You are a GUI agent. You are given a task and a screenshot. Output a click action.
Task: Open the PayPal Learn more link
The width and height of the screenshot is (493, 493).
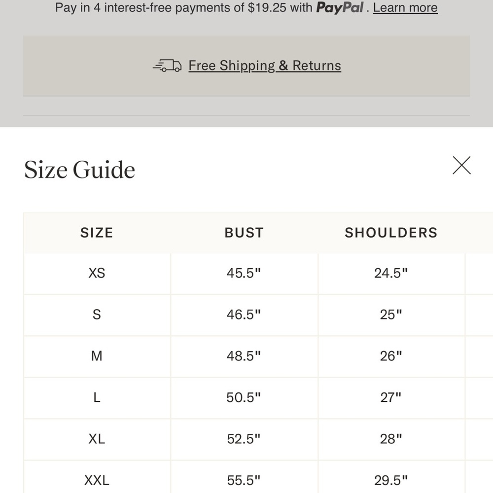coord(405,7)
